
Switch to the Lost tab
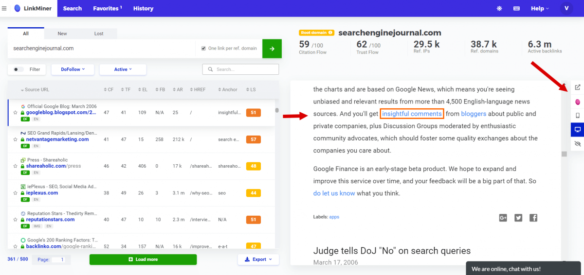click(99, 34)
